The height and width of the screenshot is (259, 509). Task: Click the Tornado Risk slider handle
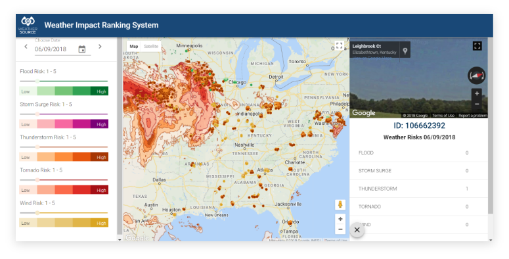pyautogui.click(x=37, y=179)
